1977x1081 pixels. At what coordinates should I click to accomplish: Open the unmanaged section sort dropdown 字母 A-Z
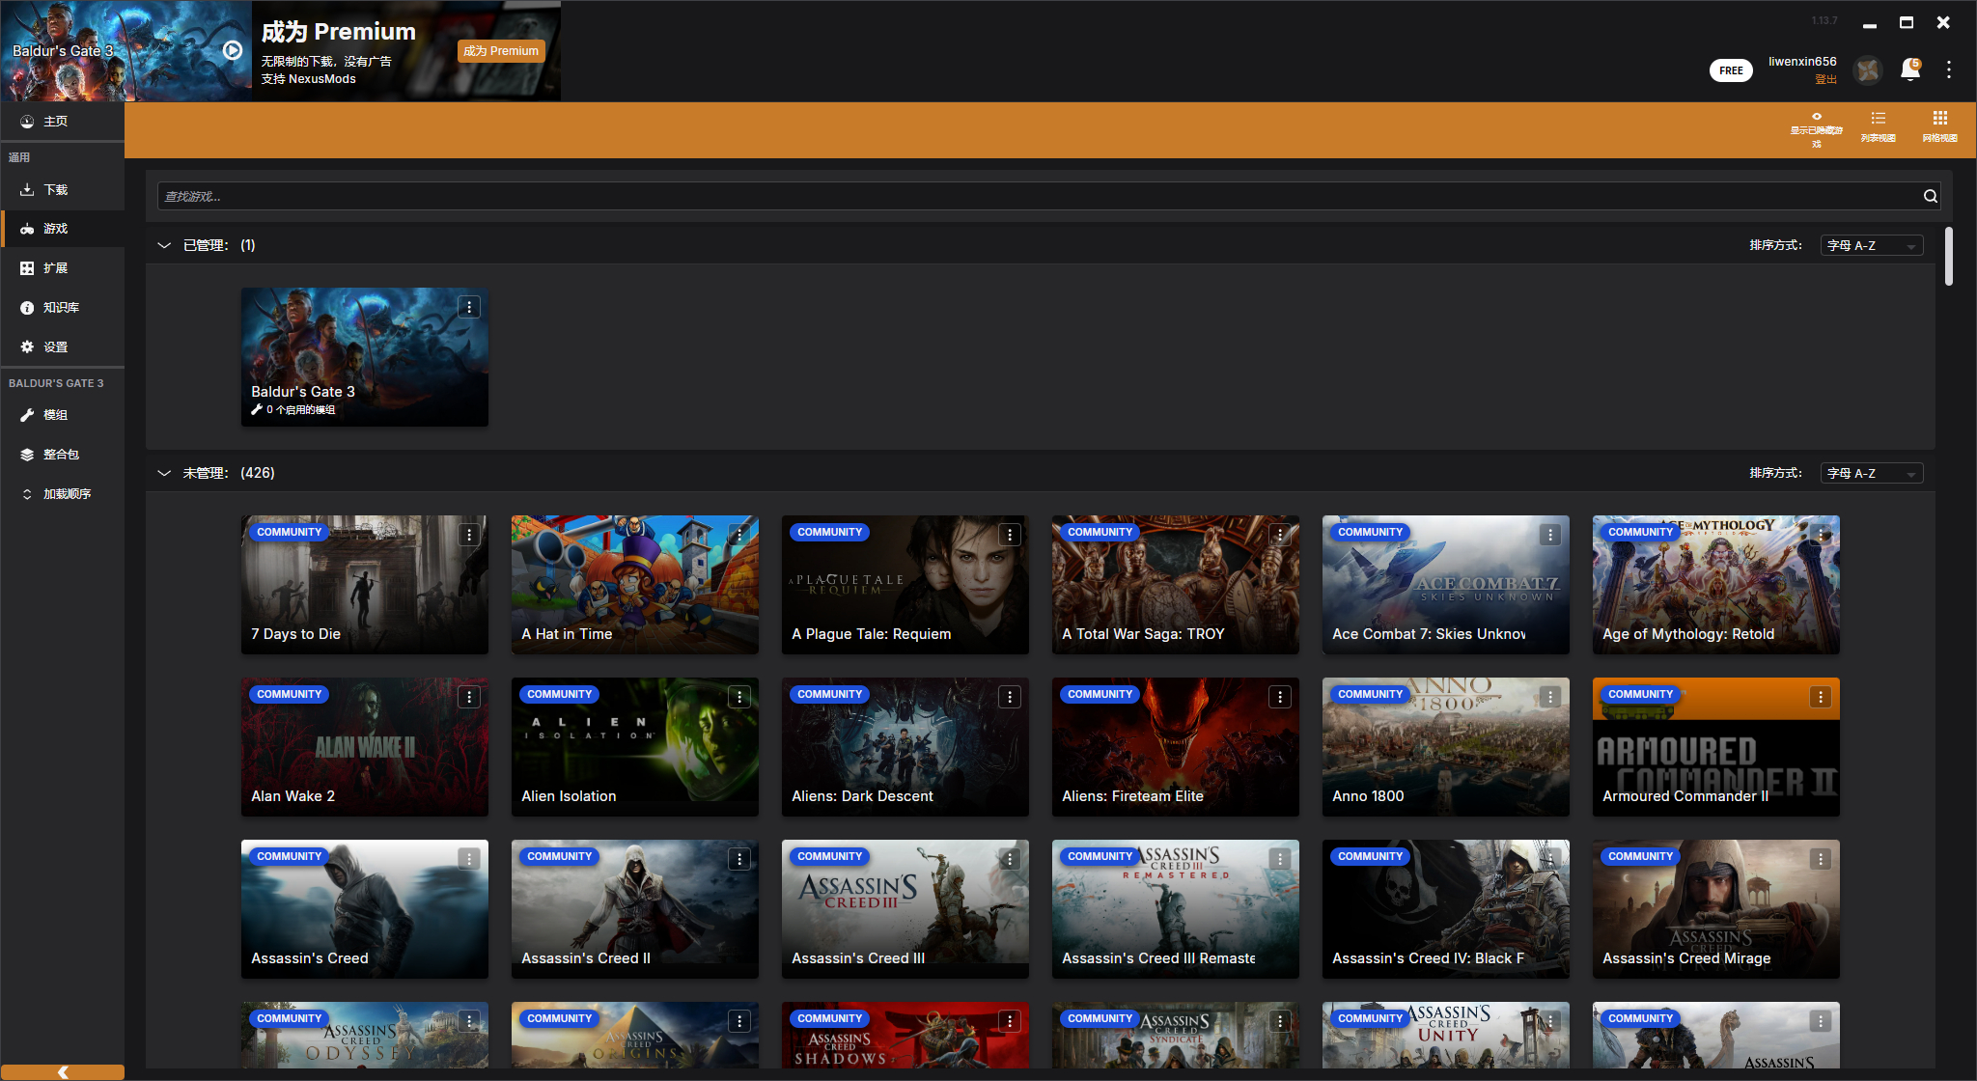[x=1872, y=473]
